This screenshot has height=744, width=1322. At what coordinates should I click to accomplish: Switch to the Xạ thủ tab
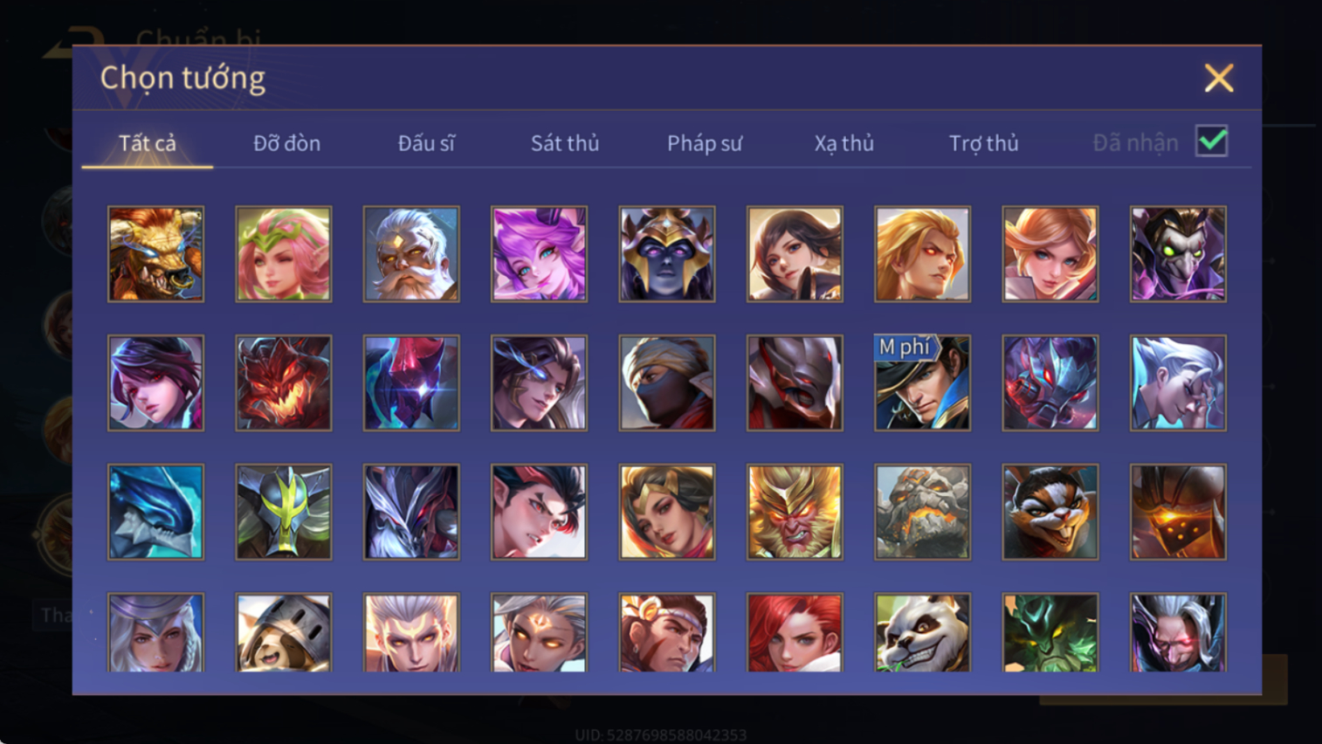click(x=844, y=143)
